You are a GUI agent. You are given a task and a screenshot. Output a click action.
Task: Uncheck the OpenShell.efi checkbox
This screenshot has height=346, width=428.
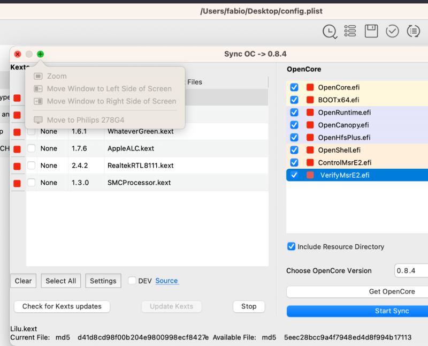tap(294, 150)
